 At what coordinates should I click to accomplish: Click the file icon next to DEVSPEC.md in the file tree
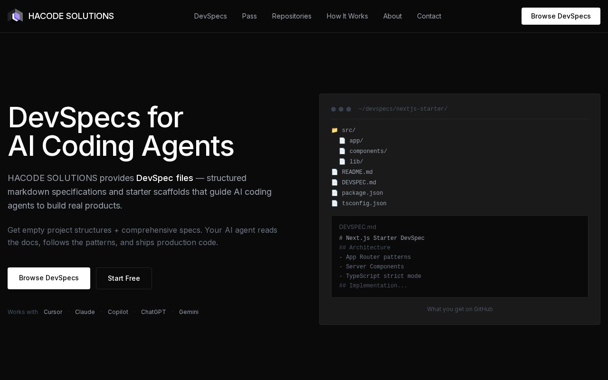pyautogui.click(x=334, y=183)
